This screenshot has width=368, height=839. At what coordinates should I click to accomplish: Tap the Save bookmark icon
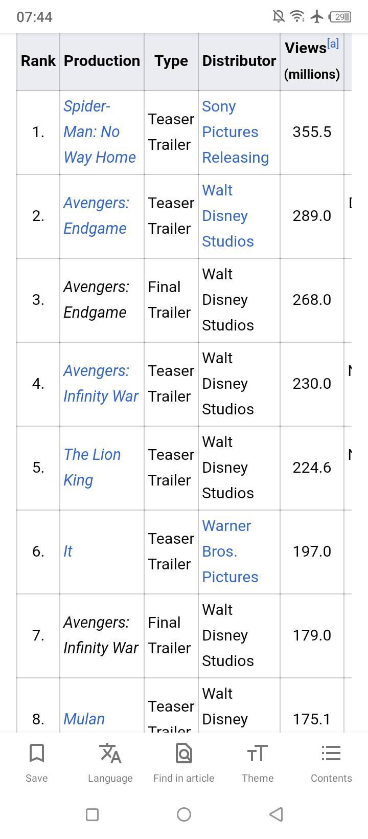tap(37, 754)
